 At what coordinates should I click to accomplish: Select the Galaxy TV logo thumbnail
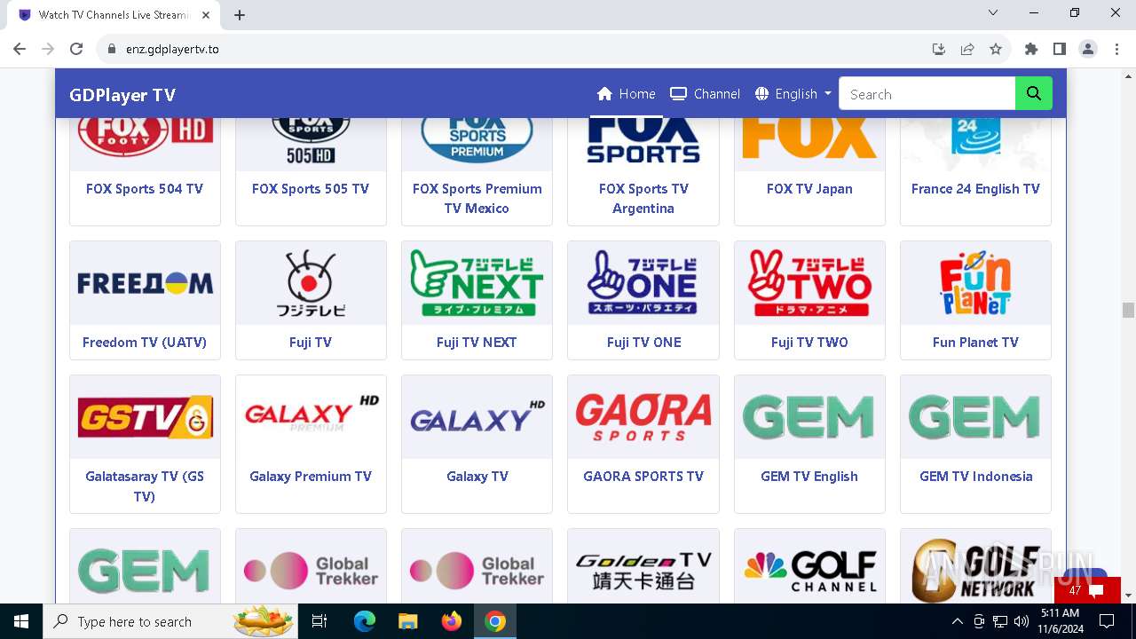pyautogui.click(x=477, y=417)
